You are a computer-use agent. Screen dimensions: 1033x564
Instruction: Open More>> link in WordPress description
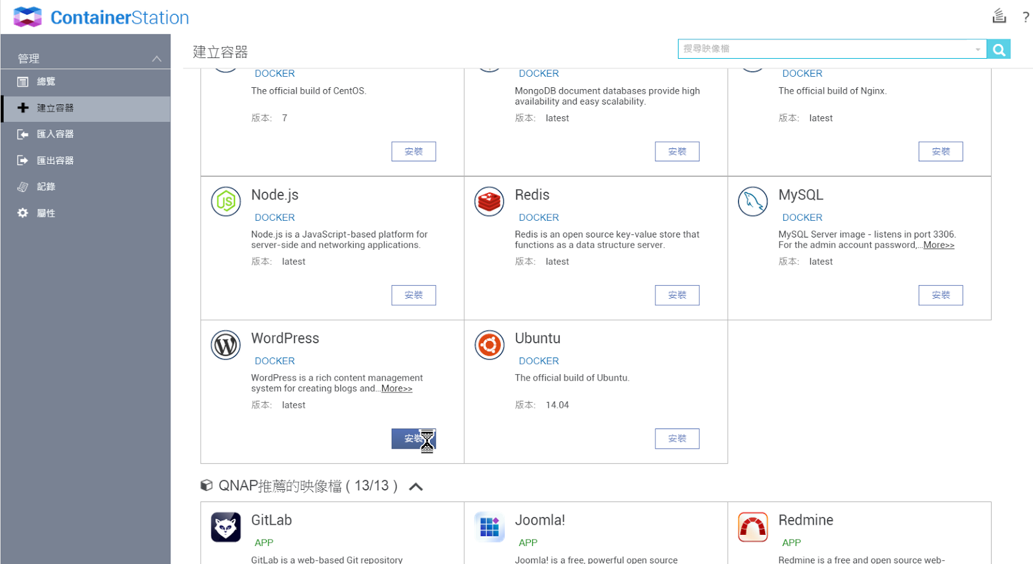click(396, 388)
